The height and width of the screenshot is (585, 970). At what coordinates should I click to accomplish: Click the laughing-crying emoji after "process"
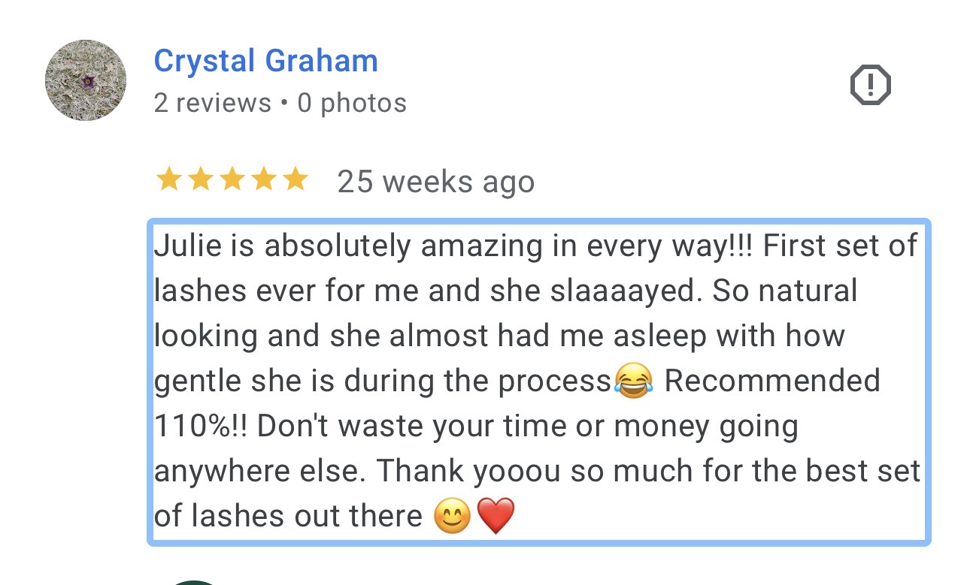pos(633,381)
